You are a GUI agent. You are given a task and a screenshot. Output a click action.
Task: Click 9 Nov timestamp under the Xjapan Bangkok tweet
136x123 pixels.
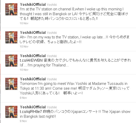[23, 121]
